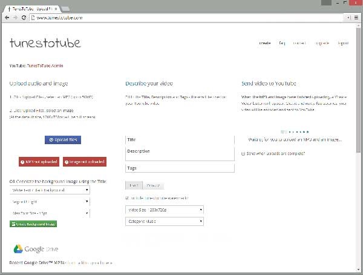Screen dimensions: 363x275
Task: Click the scrollbar down arrow
Action: pos(358,270)
